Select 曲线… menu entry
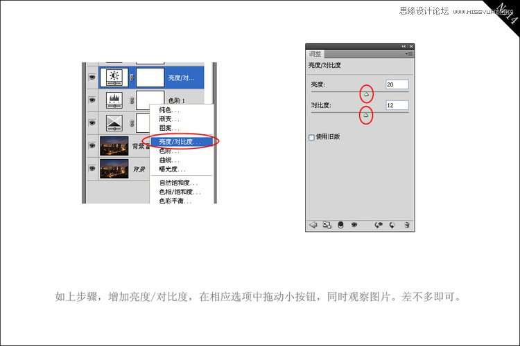 point(181,161)
